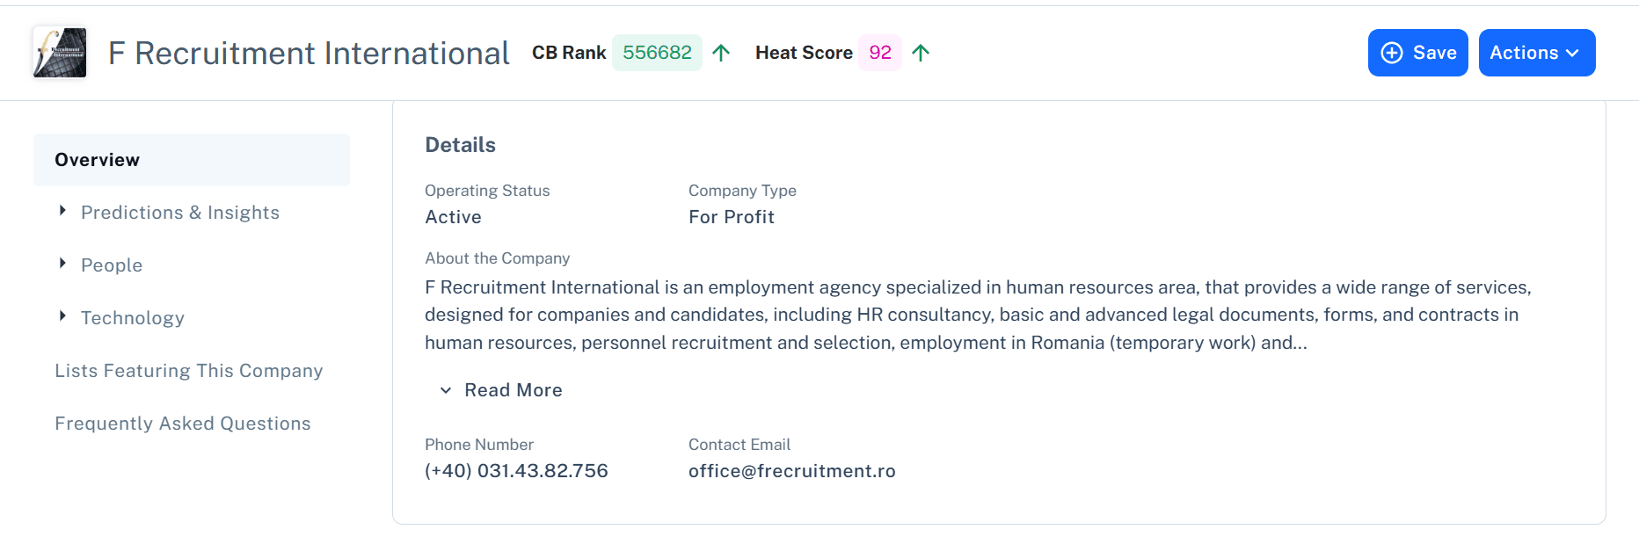Viewport: 1639px width, 544px height.
Task: Click the office@frecruitment.ro email address
Action: pyautogui.click(x=791, y=471)
